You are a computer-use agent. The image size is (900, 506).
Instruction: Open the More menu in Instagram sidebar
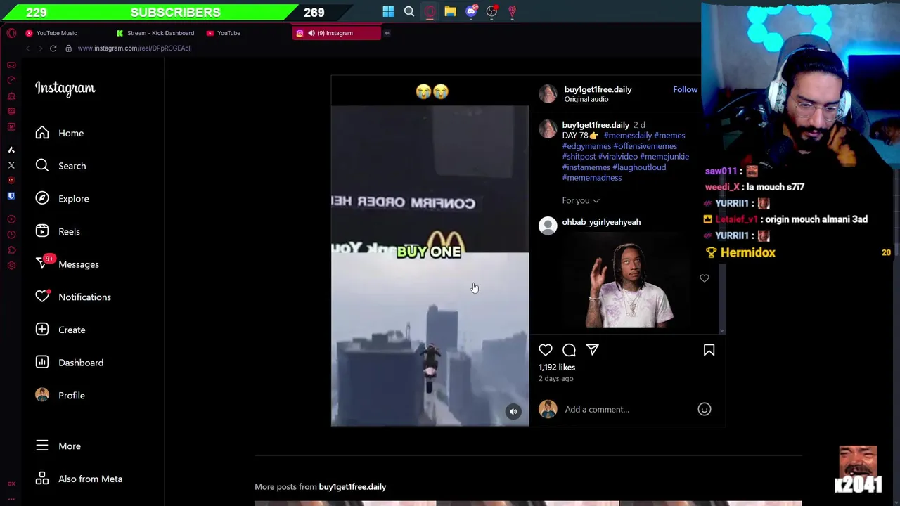click(x=58, y=446)
